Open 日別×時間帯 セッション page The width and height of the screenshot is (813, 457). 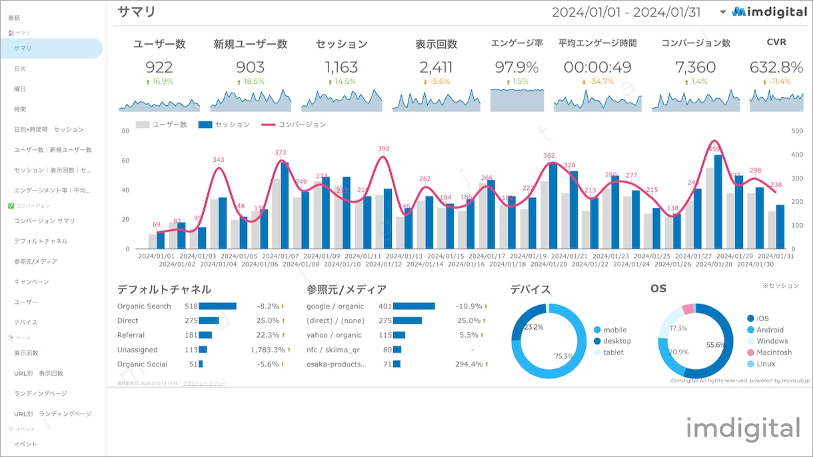(49, 129)
